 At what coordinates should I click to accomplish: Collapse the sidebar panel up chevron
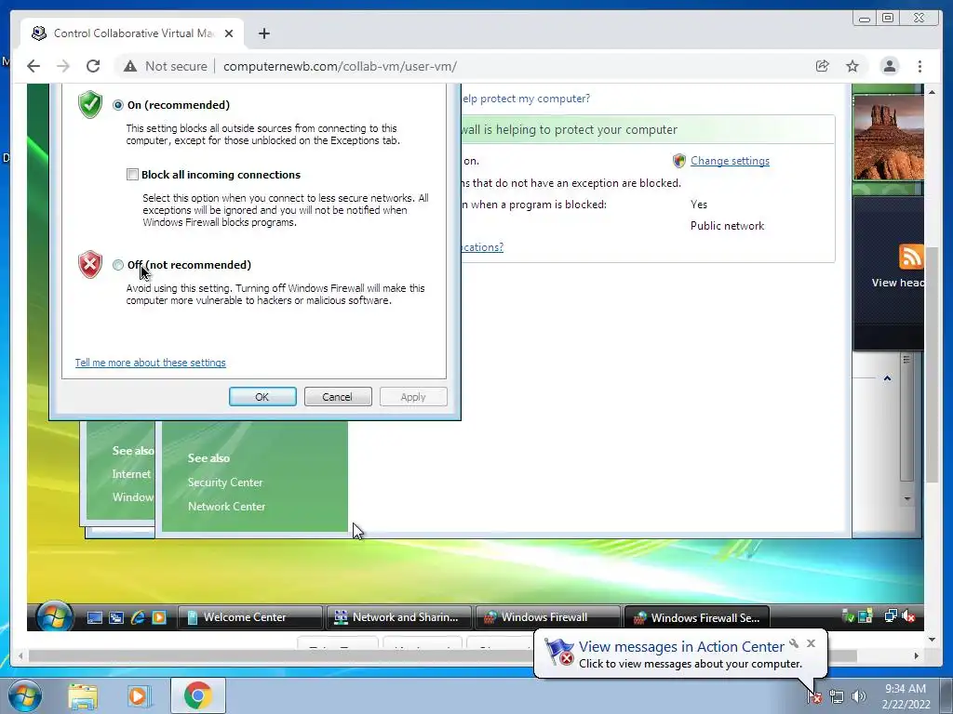[887, 378]
